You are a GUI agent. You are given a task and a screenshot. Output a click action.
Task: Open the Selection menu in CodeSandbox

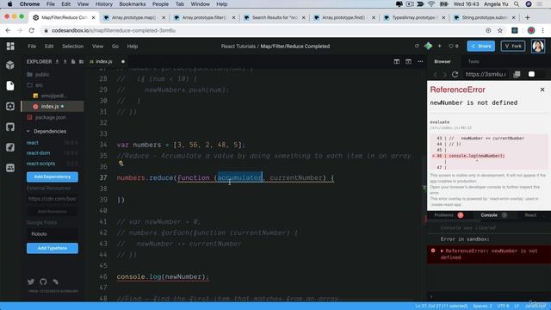click(72, 46)
